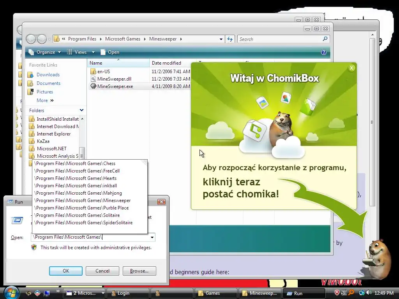Open Explorer help question mark icon
Screen dimensions: 399x299
tap(324, 52)
